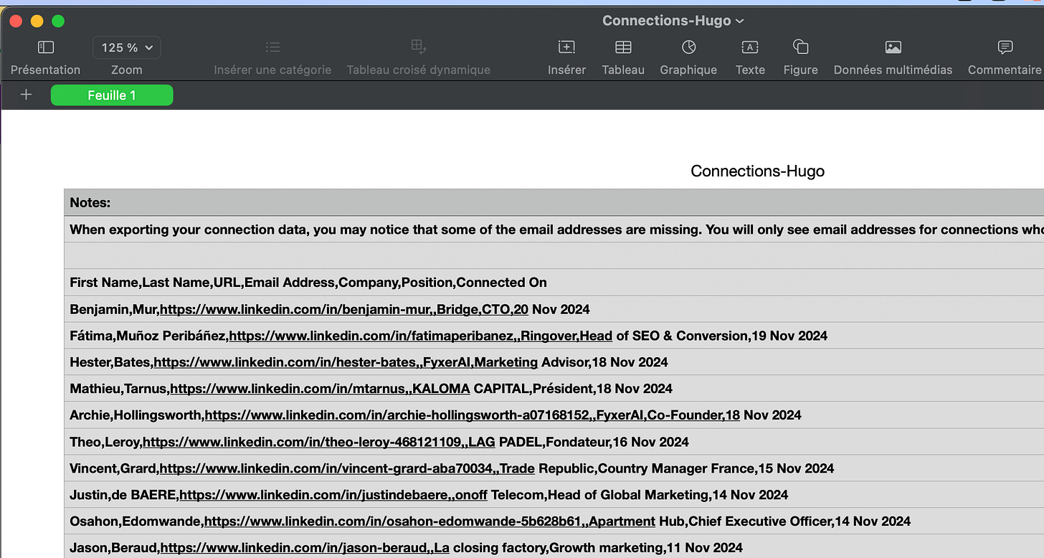Viewport: 1044px width, 558px height.
Task: Click the "Benjamin,Mur" name text
Action: [115, 310]
